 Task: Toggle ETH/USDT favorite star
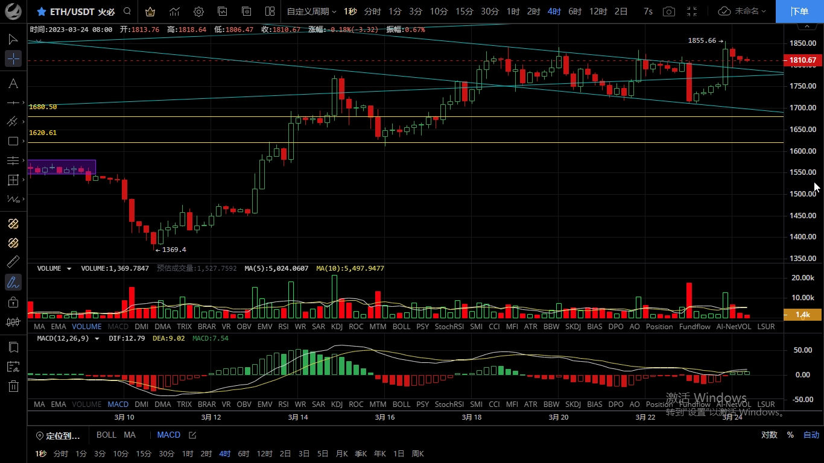[41, 11]
